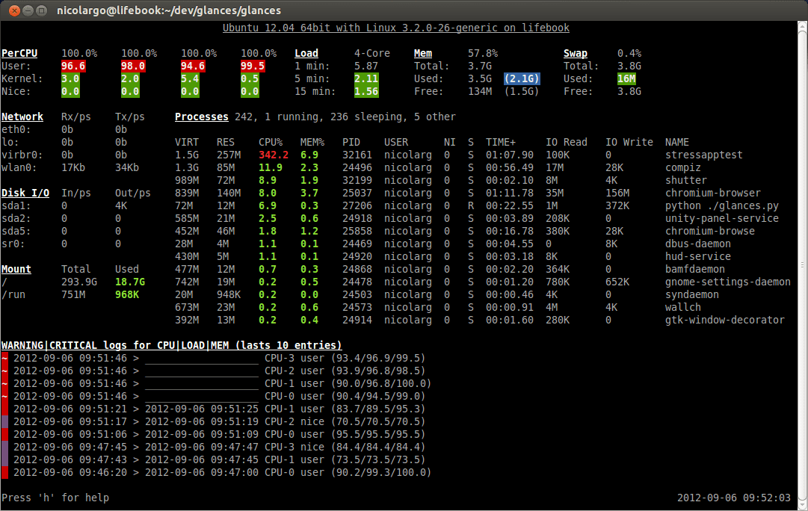Select the Network section heading

[x=22, y=117]
